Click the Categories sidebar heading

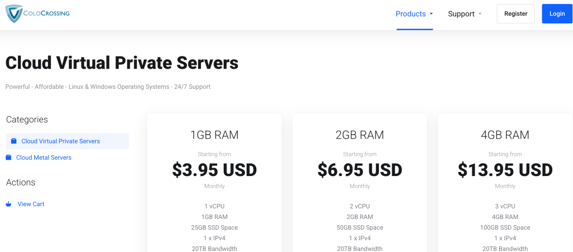click(27, 119)
